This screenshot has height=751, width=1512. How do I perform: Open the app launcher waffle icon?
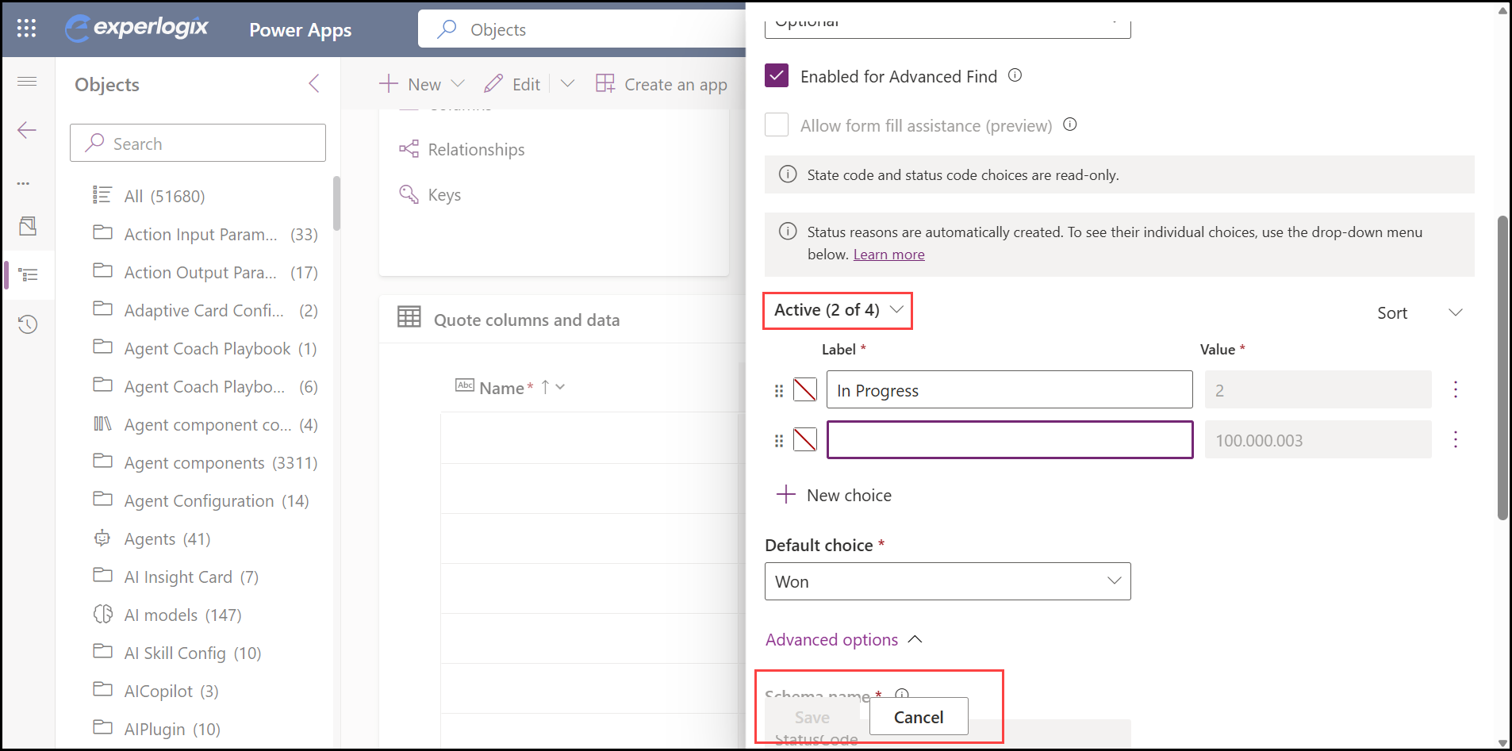(x=26, y=29)
